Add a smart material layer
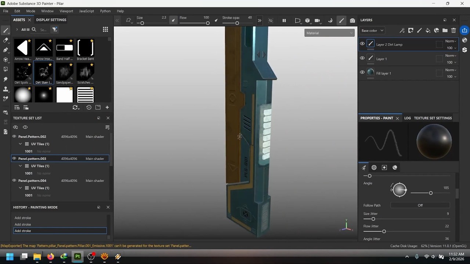The width and height of the screenshot is (470, 264). (436, 30)
